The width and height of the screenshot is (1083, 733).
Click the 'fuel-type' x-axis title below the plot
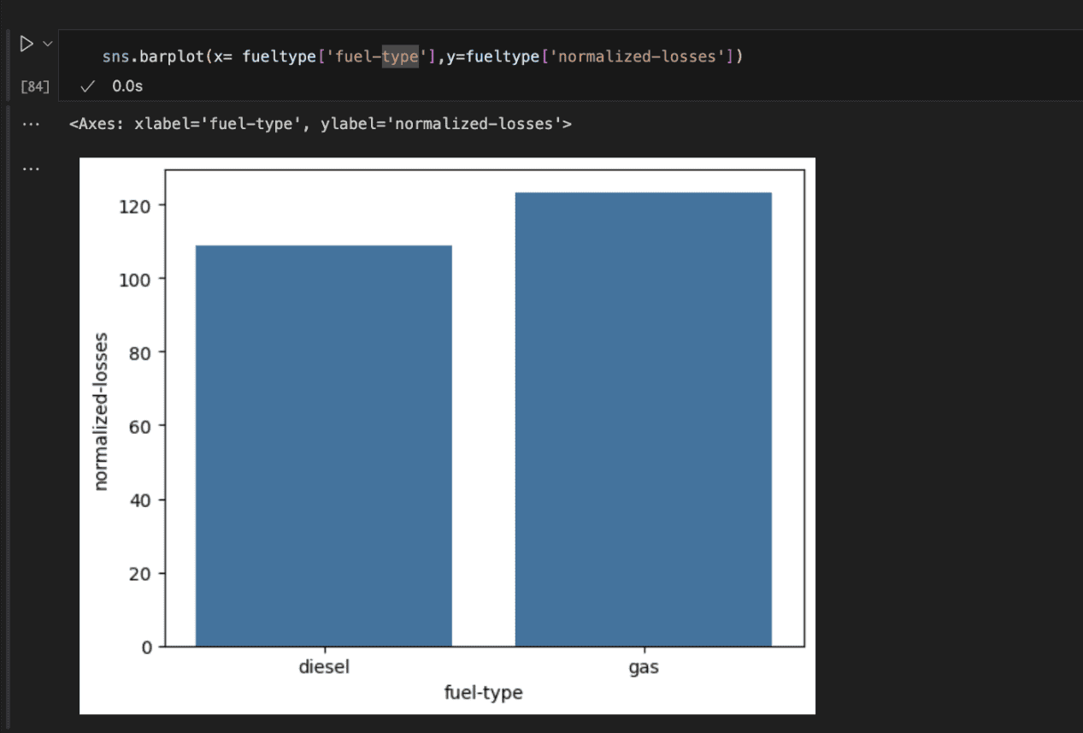[483, 693]
